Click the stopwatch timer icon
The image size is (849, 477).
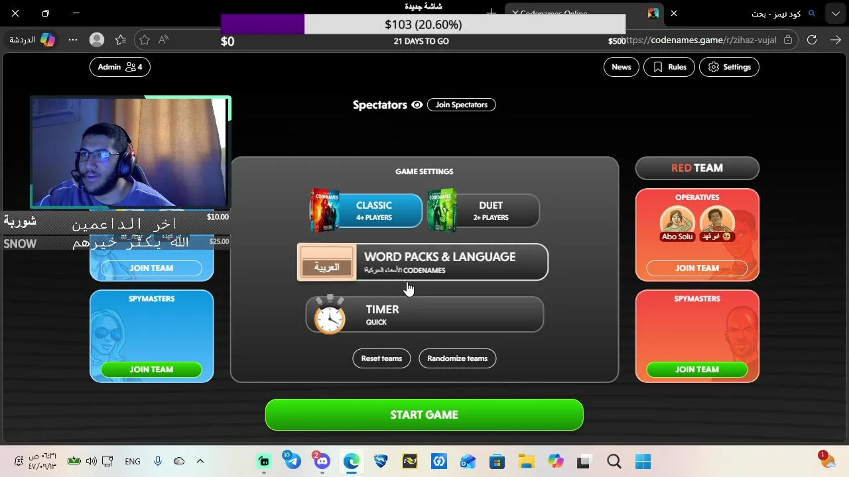click(x=330, y=315)
